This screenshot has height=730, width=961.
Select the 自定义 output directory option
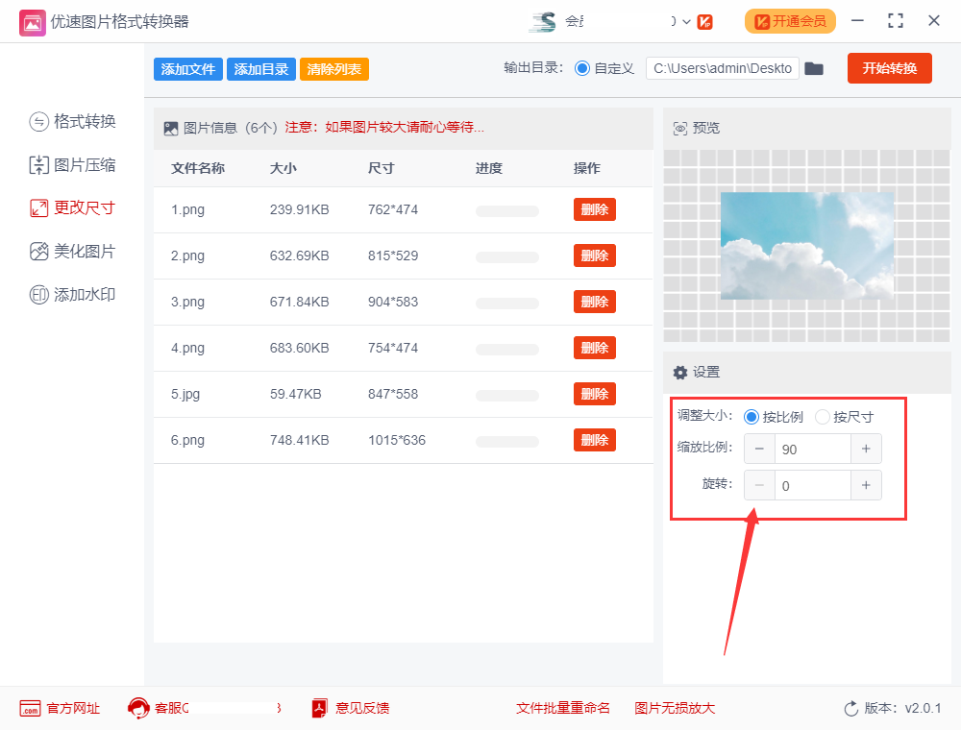(x=584, y=68)
